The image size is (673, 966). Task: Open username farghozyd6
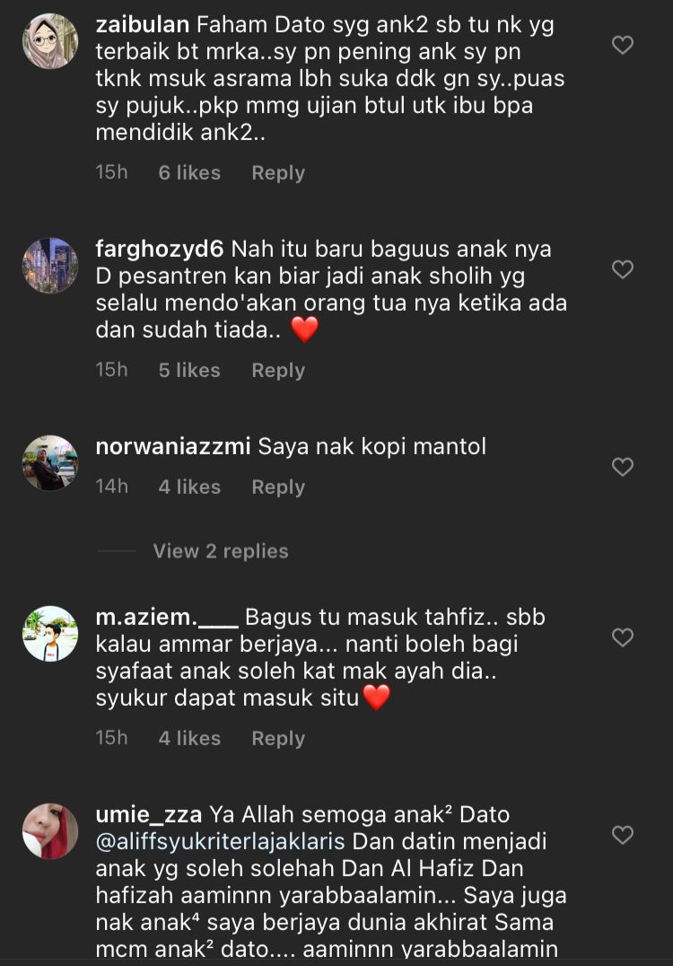[160, 250]
